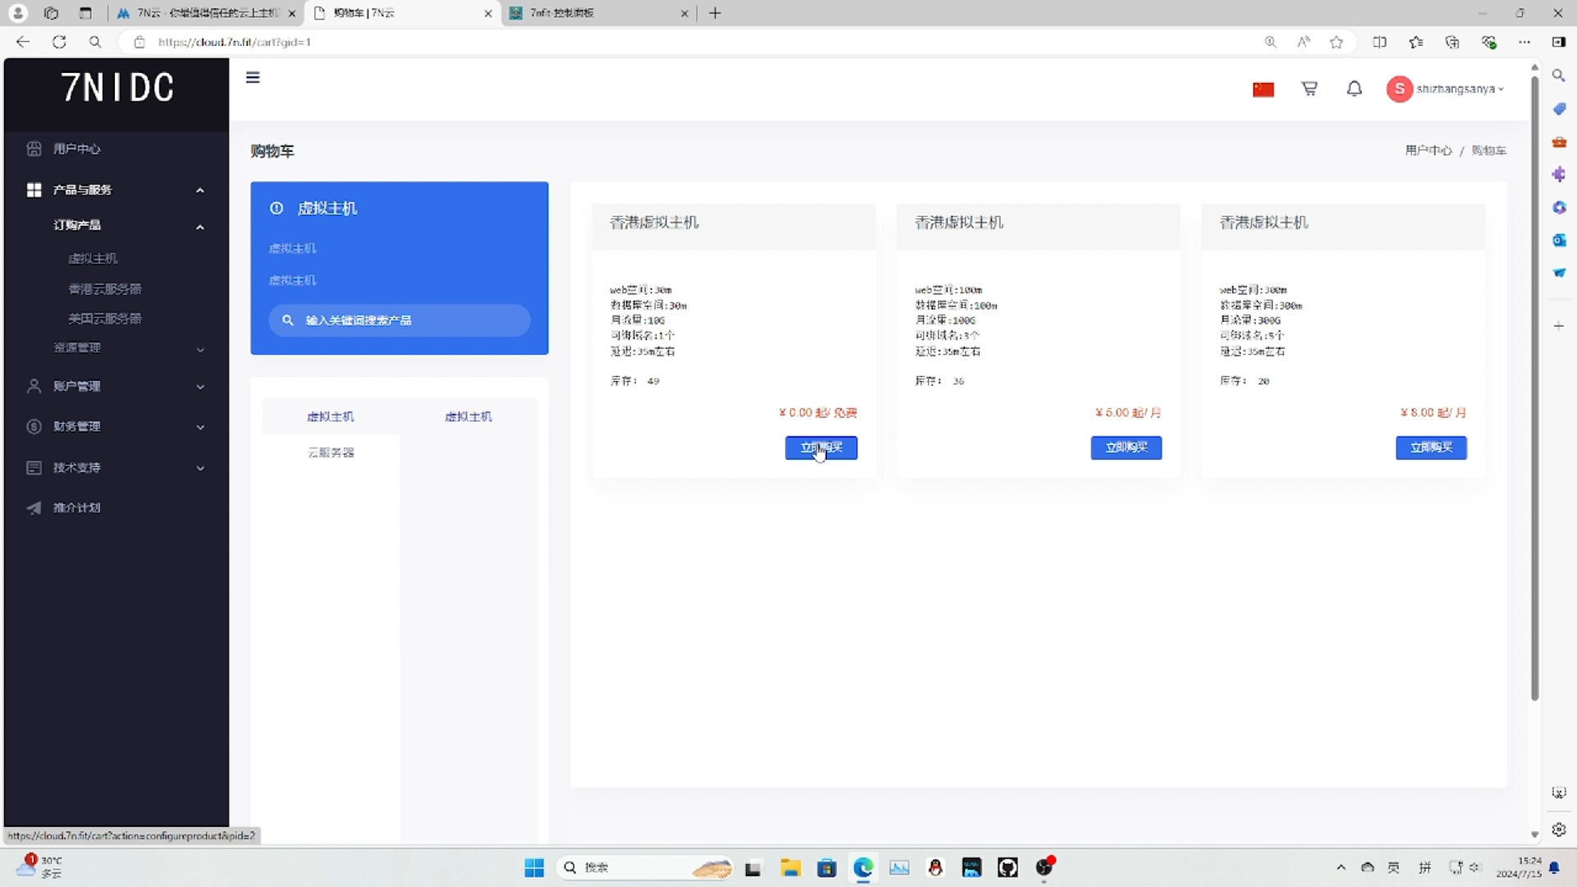Close the 购物车 browser tab
Image resolution: width=1577 pixels, height=887 pixels.
coord(488,13)
